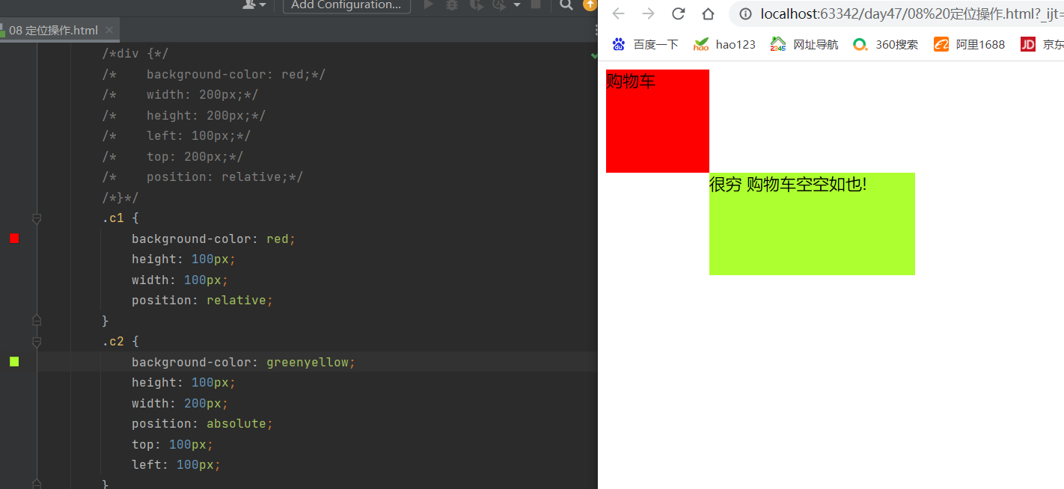Viewport: 1064px width, 489px height.
Task: Click the green inspection checkmark in editor
Action: tap(594, 55)
